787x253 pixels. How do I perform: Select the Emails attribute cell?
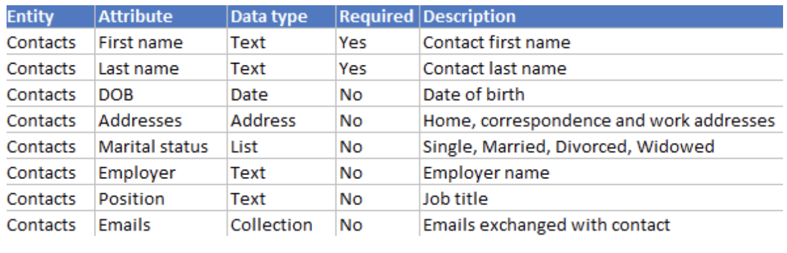pyautogui.click(x=161, y=225)
